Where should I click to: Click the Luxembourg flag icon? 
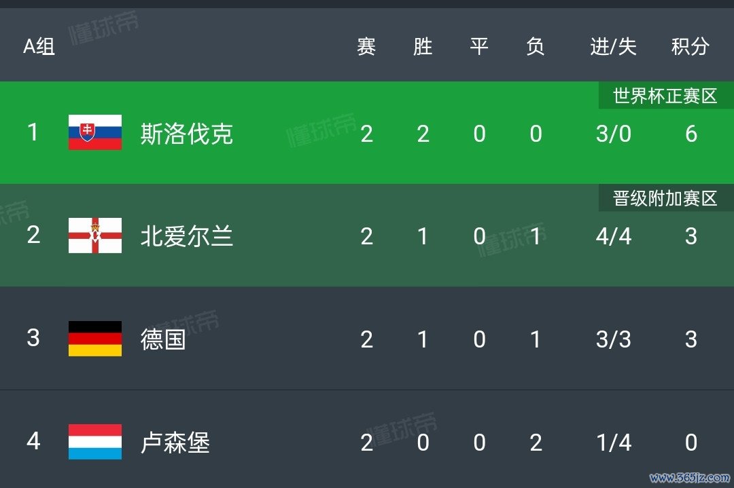pyautogui.click(x=95, y=442)
